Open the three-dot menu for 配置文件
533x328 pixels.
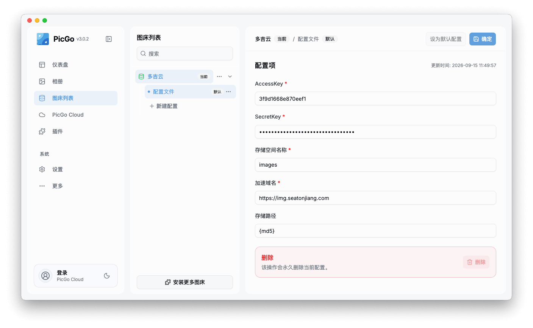point(228,92)
